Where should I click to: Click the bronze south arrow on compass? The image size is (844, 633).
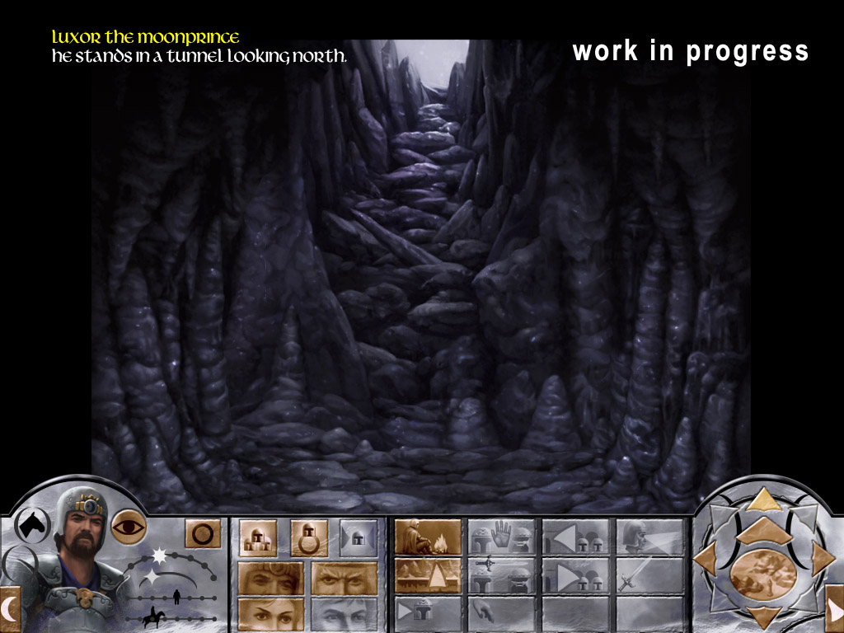coord(764,617)
